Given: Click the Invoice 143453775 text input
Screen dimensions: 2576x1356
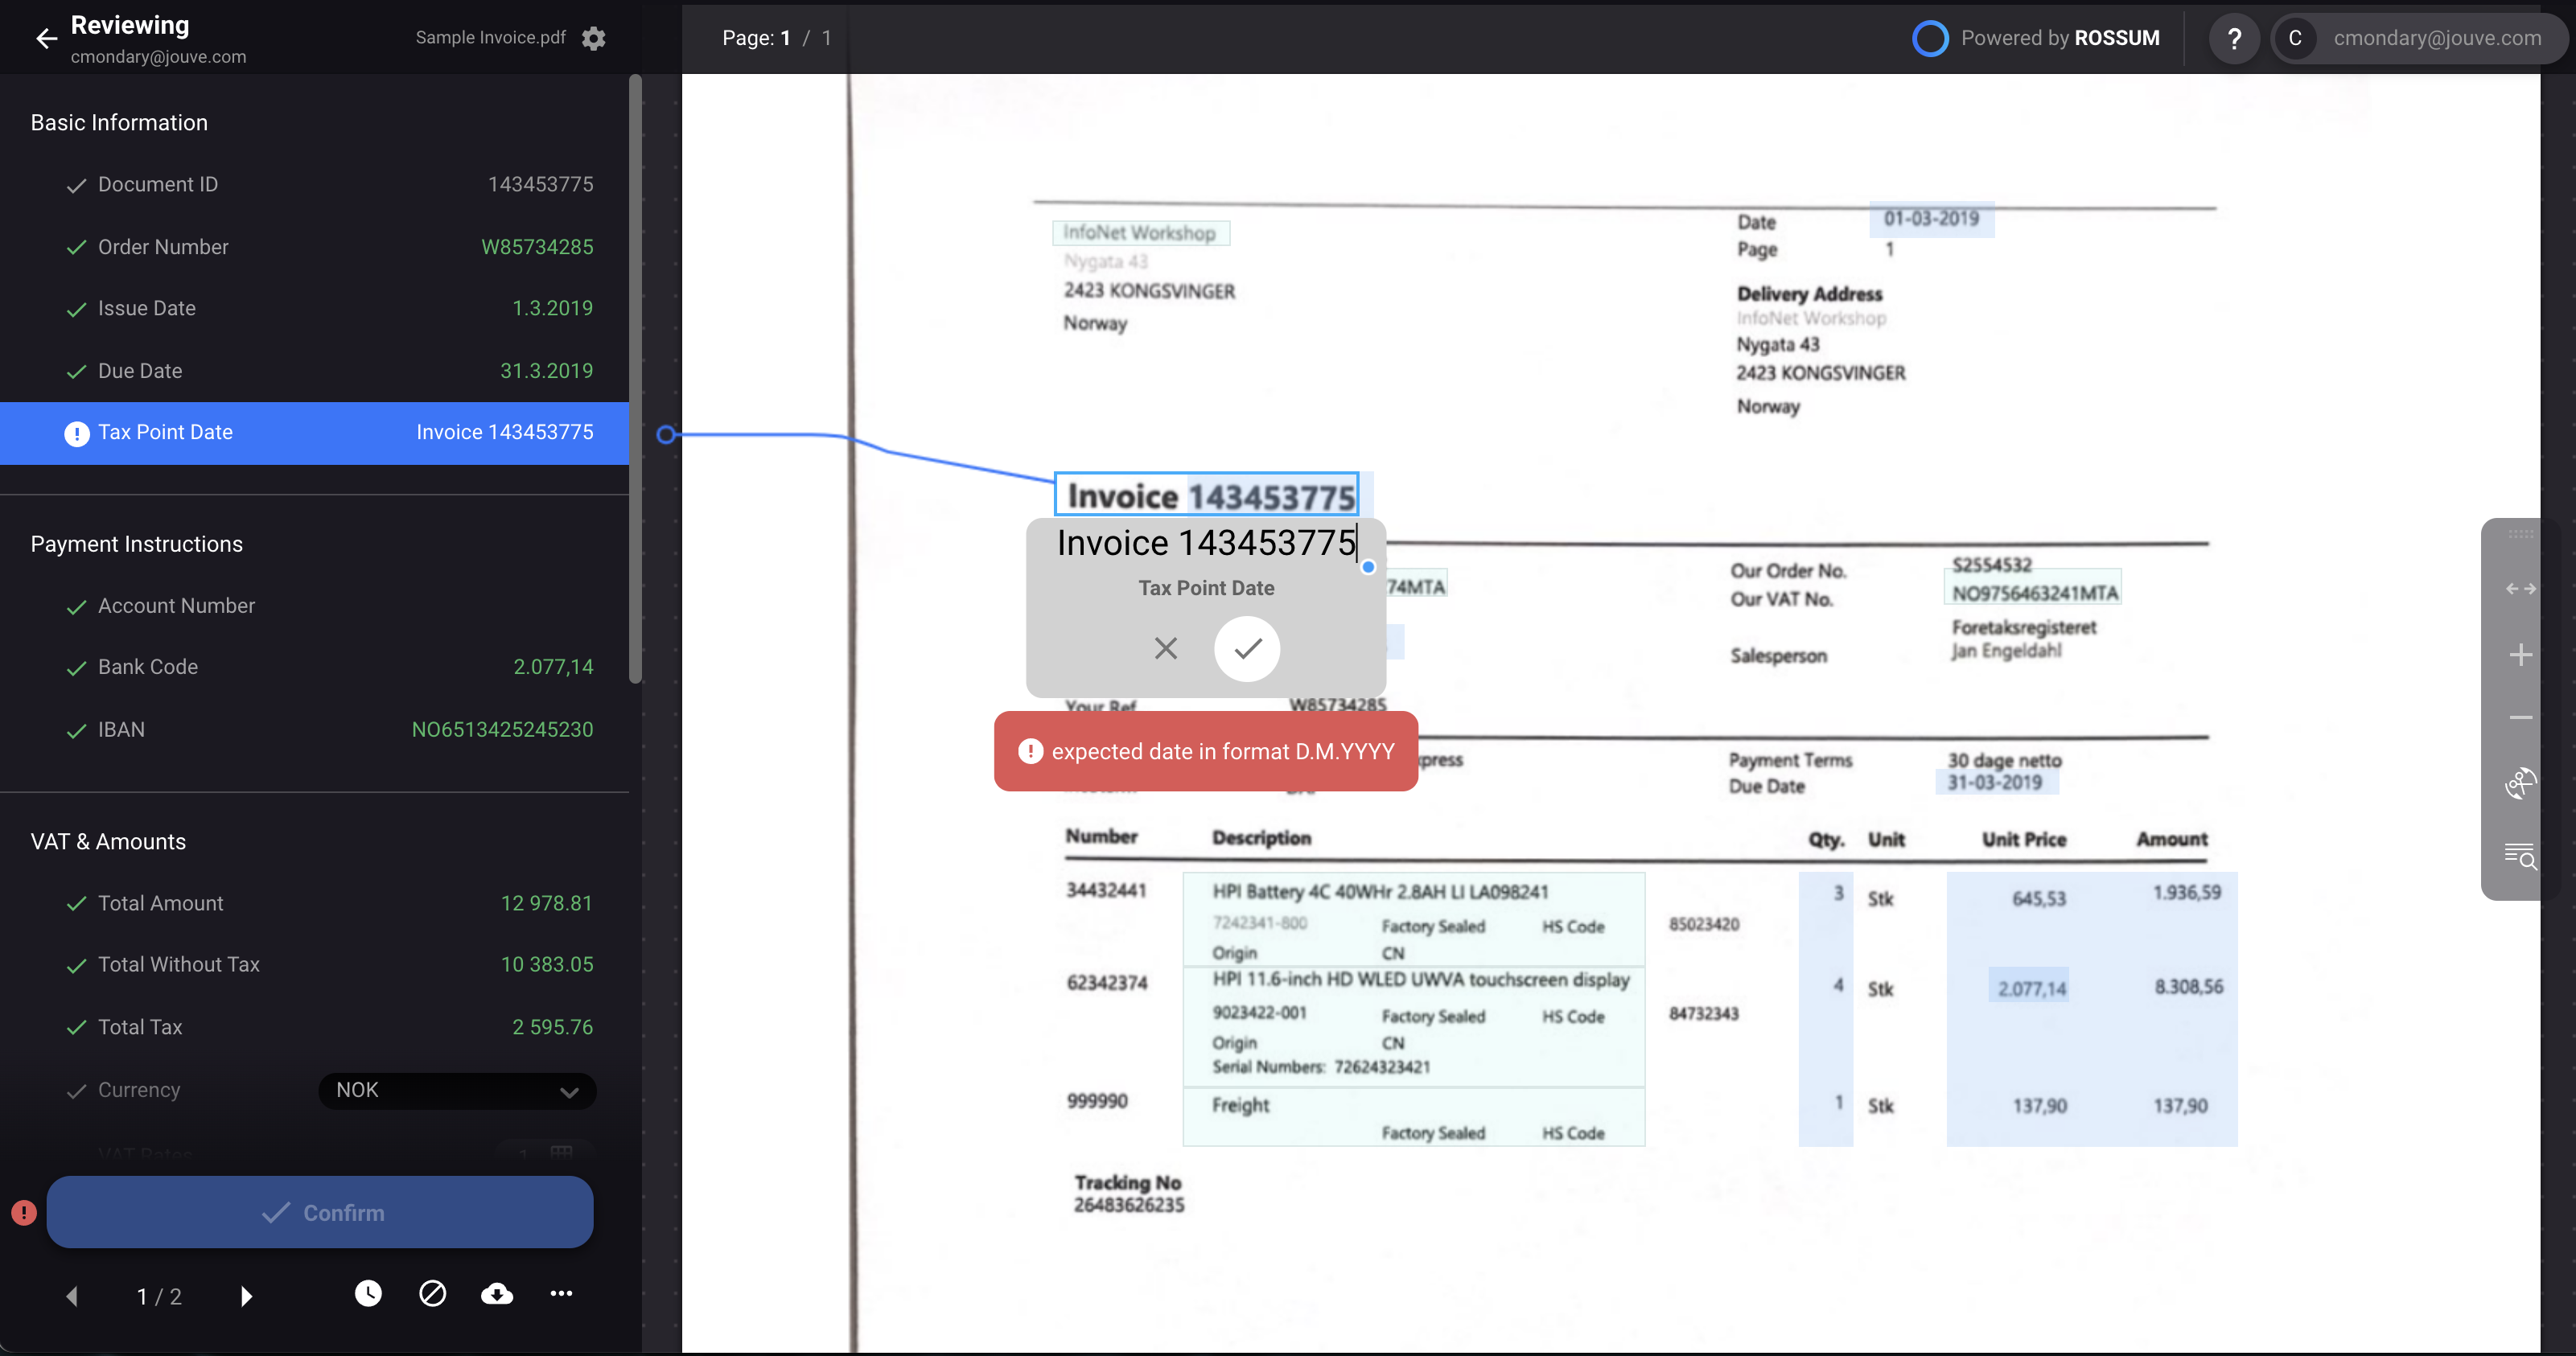Looking at the screenshot, I should point(1206,543).
